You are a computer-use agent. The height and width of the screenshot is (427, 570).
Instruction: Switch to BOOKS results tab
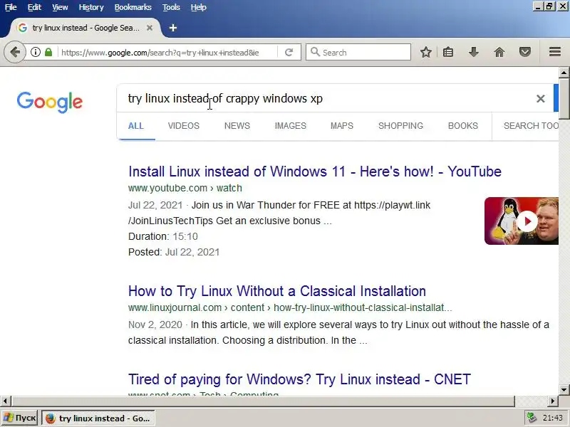(x=462, y=126)
